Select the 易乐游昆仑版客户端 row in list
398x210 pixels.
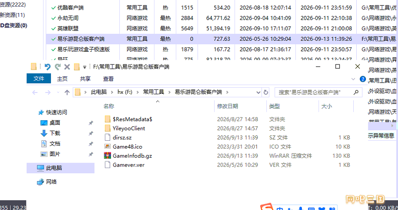222,39
